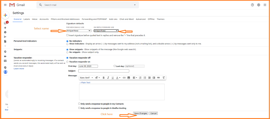This screenshot has height=119, width=270.
Task: Click the insert image icon
Action: pyautogui.click(x=129, y=78)
